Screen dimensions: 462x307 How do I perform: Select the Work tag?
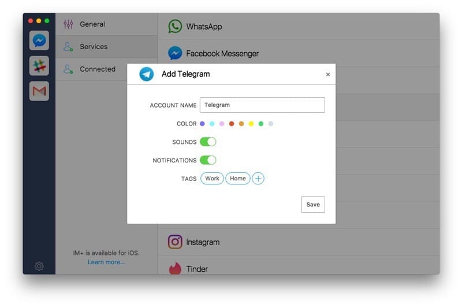212,179
